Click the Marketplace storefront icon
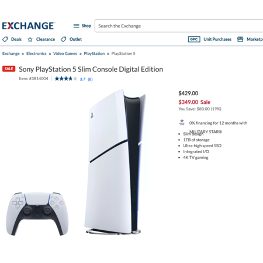This screenshot has width=263, height=263. click(x=240, y=39)
